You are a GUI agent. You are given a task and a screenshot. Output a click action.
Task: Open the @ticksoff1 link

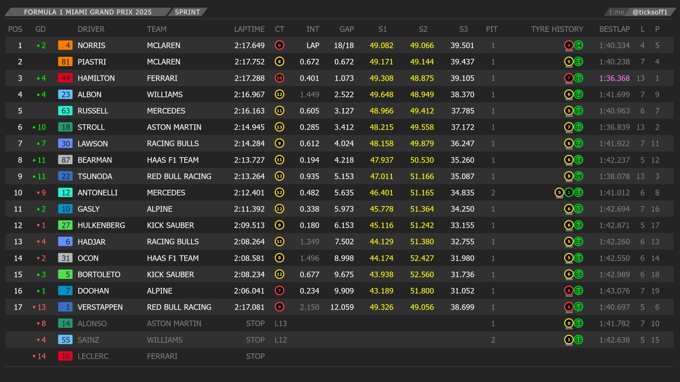[x=650, y=12]
